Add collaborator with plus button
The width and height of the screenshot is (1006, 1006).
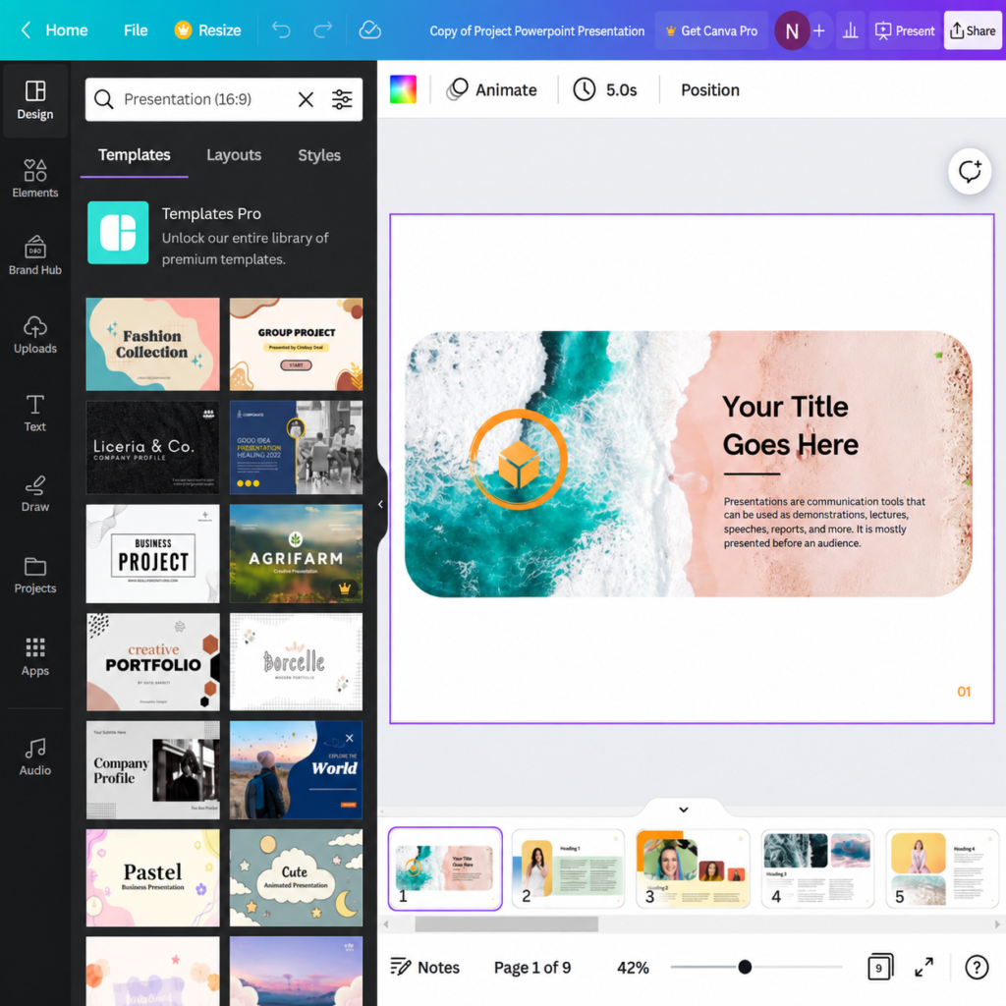pos(818,30)
